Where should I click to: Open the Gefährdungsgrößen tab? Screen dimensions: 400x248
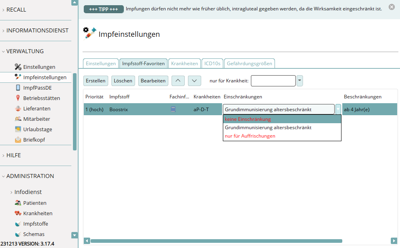(x=249, y=64)
